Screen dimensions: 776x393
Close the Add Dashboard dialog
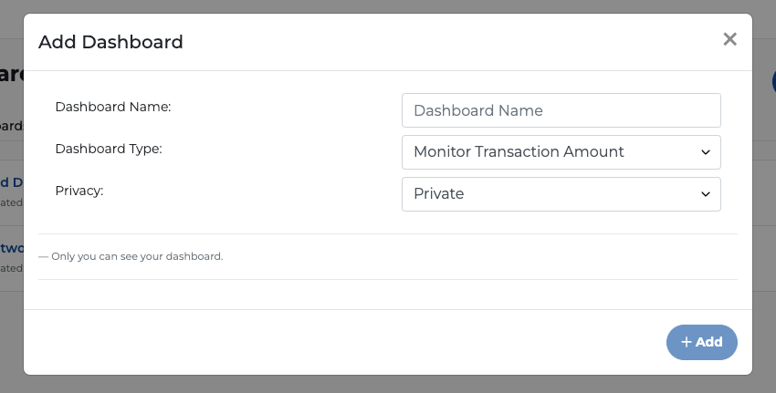point(729,39)
